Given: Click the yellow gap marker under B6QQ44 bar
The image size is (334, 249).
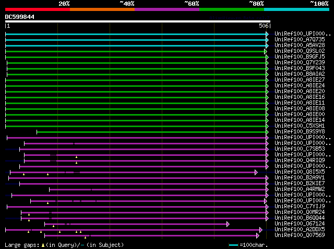Looking at the screenshot, I should (x=29, y=220).
